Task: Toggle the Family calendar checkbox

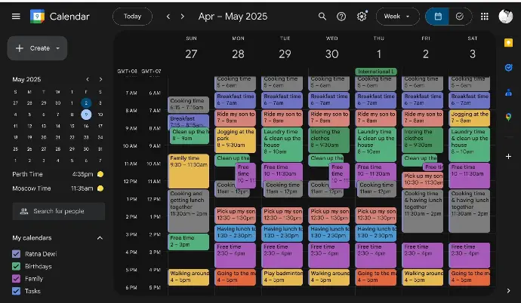Action: 17,278
